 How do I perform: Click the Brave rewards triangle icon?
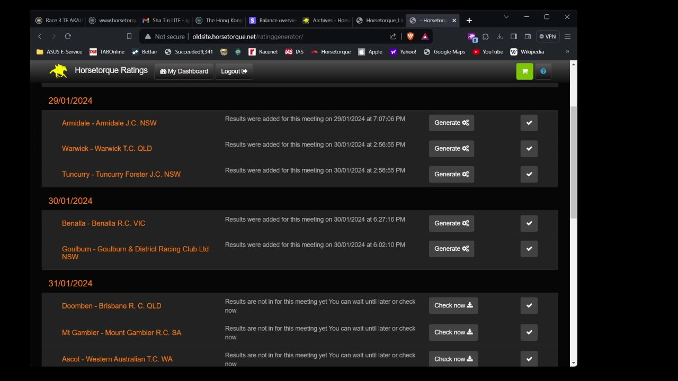point(425,37)
